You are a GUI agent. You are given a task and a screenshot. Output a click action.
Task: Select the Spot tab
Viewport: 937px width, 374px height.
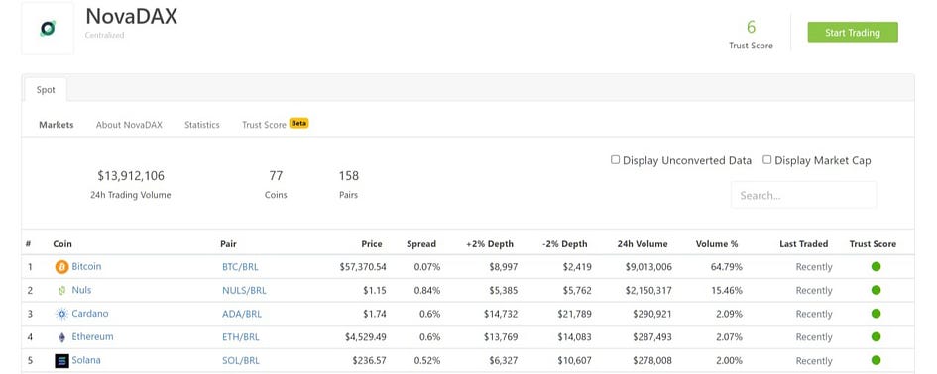coord(46,89)
